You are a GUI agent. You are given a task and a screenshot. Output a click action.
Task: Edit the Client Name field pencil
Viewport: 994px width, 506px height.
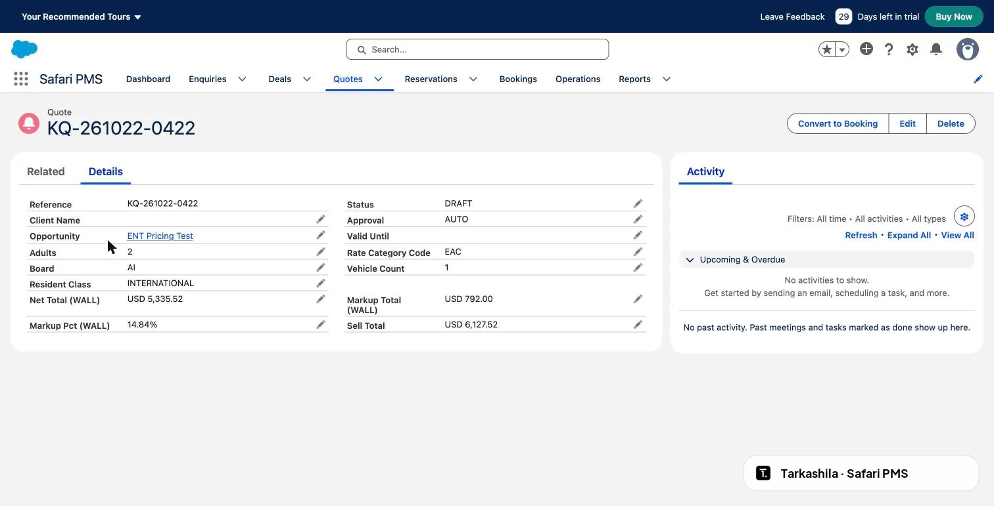[x=321, y=219]
